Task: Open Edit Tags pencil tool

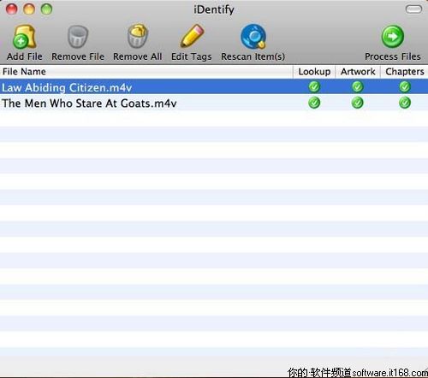Action: (192, 36)
